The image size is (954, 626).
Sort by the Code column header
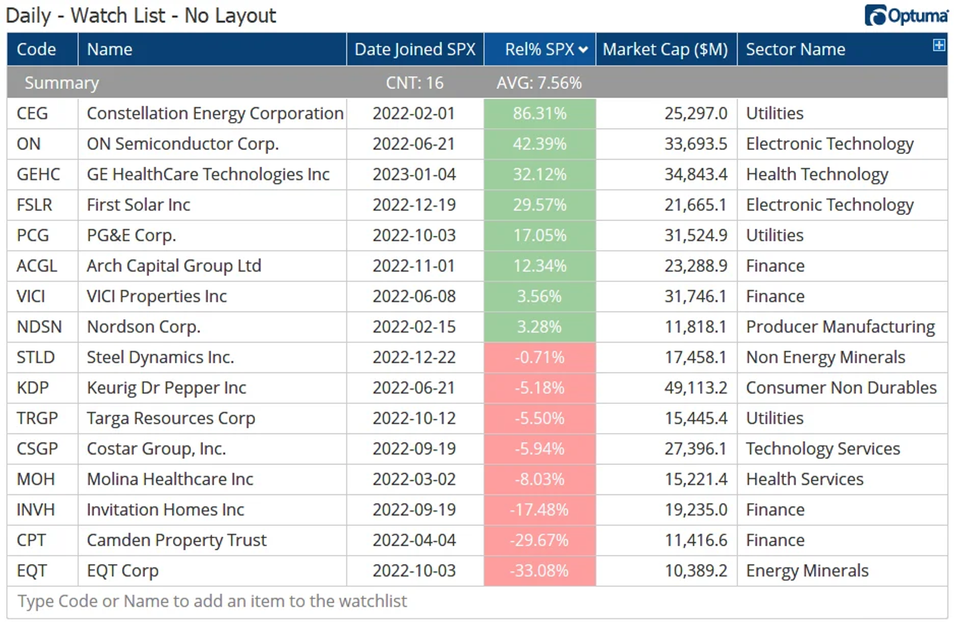[x=36, y=49]
